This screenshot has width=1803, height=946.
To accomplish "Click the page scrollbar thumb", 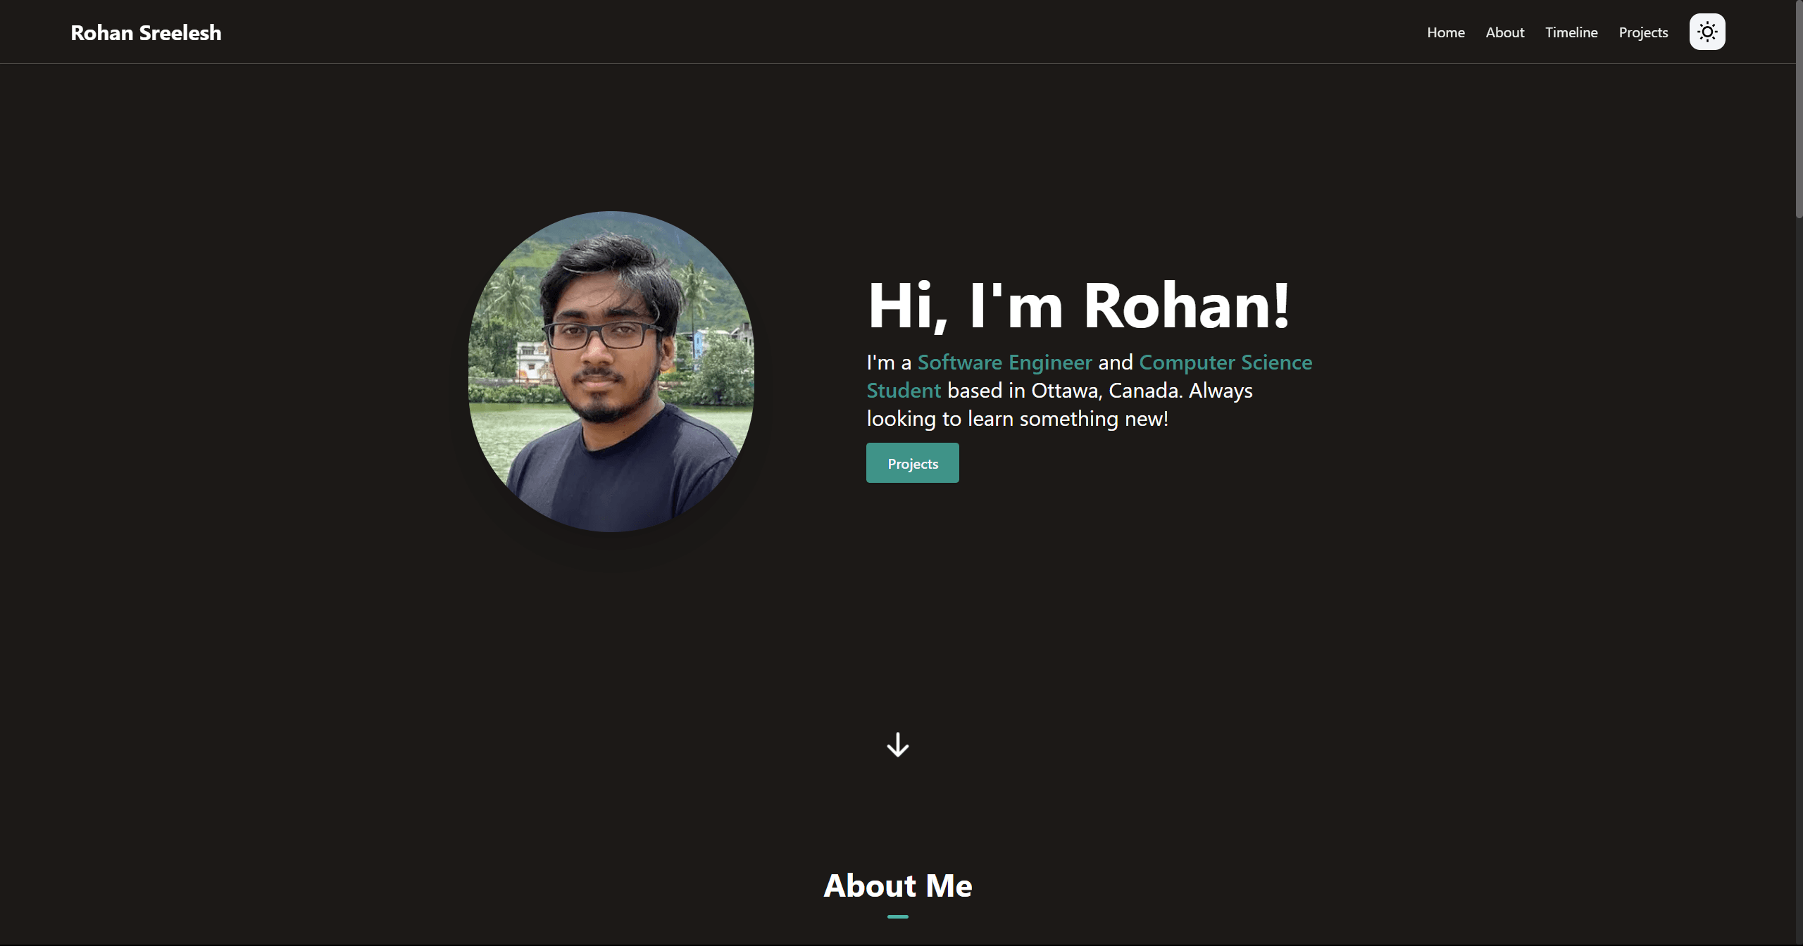I will pyautogui.click(x=1798, y=109).
